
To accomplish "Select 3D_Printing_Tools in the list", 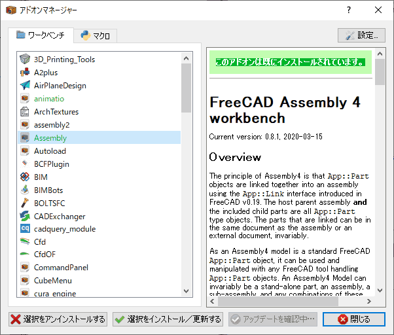I will click(99, 60).
